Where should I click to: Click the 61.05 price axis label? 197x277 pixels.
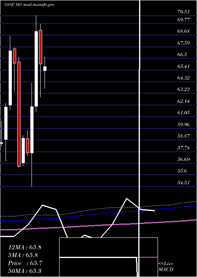coord(184,113)
